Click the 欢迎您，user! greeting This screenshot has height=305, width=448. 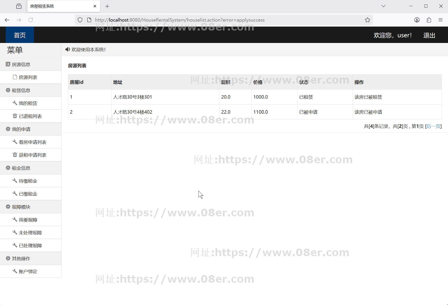point(393,35)
